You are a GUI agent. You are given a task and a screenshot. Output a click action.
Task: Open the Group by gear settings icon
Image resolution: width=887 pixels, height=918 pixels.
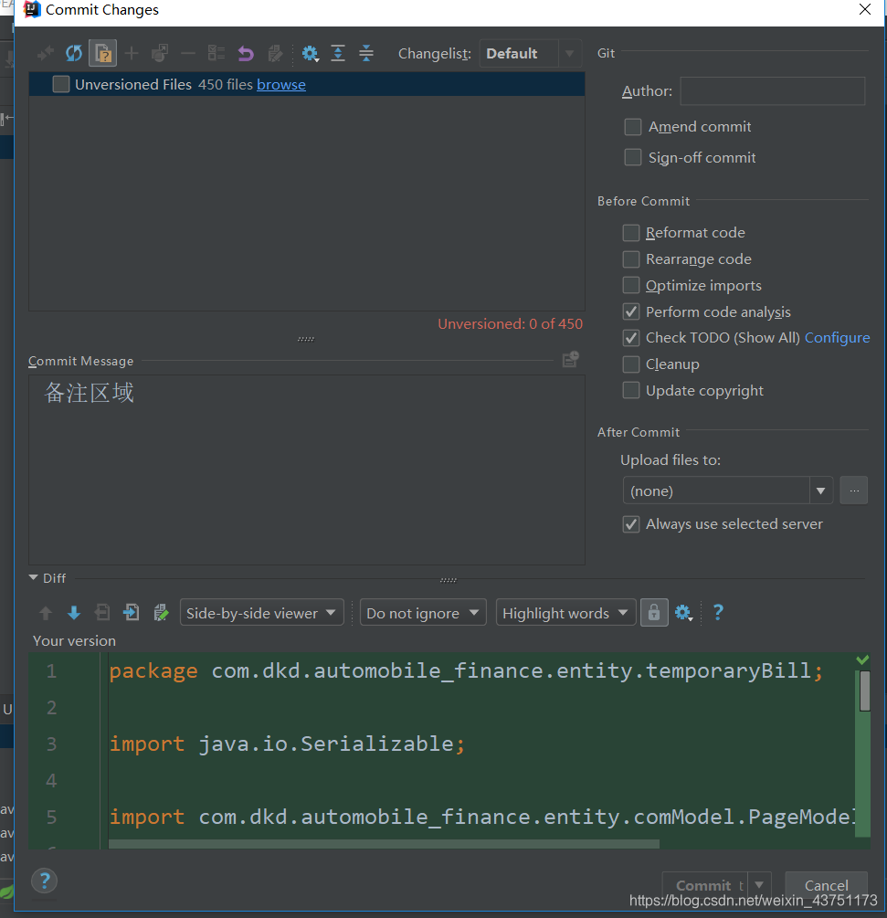click(310, 54)
